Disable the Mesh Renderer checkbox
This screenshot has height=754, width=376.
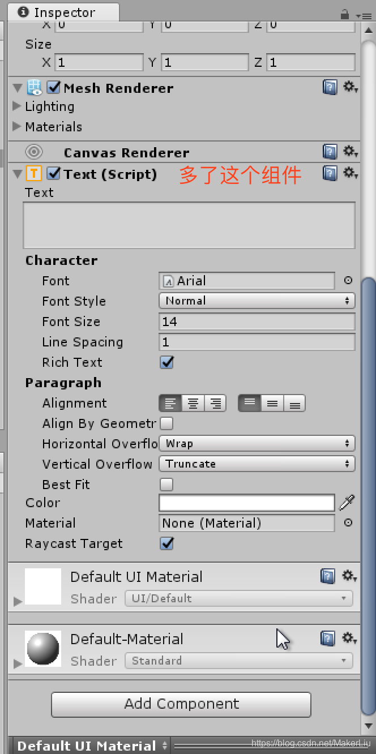coord(54,88)
